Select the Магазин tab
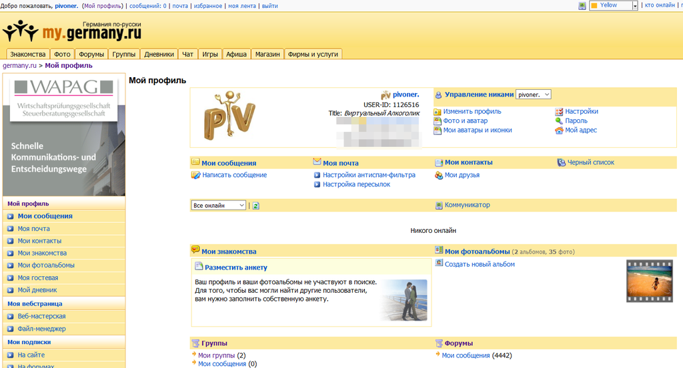The image size is (683, 368). pos(267,54)
